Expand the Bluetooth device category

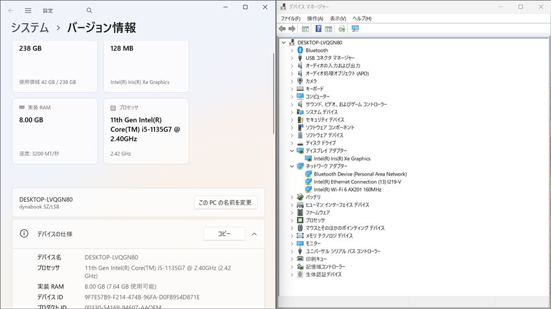(292, 50)
